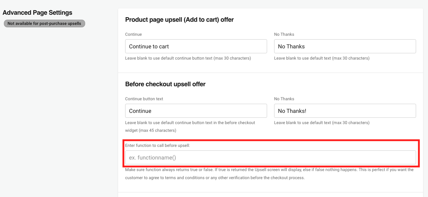Click the 'Before checkout upsell offer' heading

coord(165,84)
